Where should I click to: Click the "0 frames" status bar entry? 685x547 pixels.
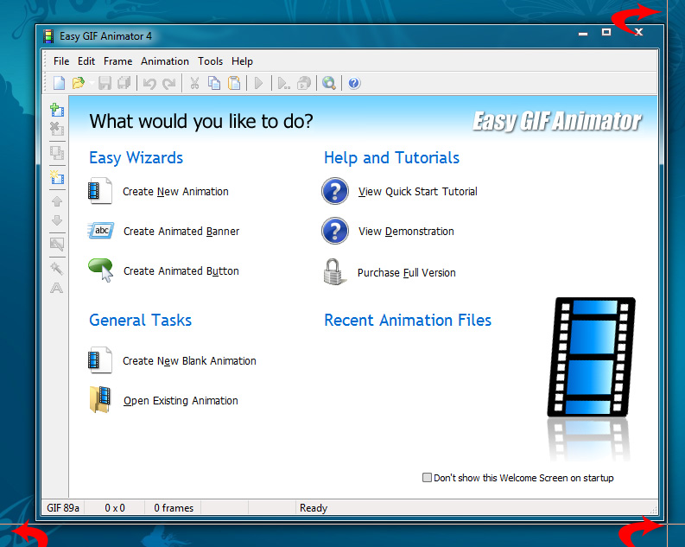174,507
